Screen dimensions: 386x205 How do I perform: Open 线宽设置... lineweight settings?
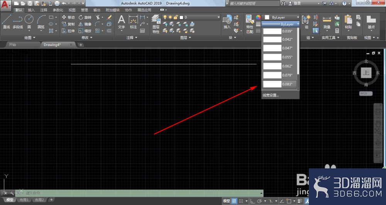pyautogui.click(x=271, y=95)
